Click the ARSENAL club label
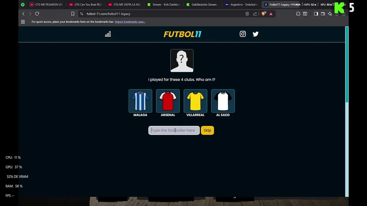The image size is (367, 206). click(x=168, y=115)
